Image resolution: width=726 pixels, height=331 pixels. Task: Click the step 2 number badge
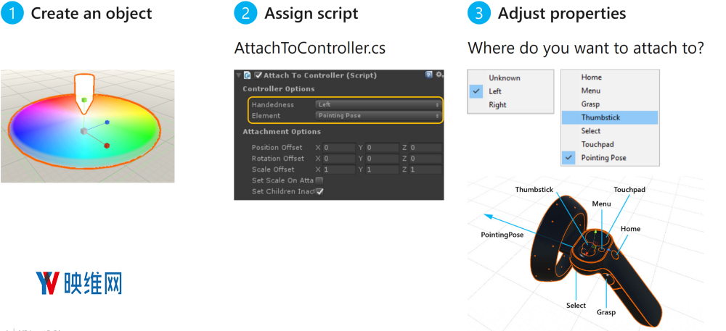(x=245, y=13)
